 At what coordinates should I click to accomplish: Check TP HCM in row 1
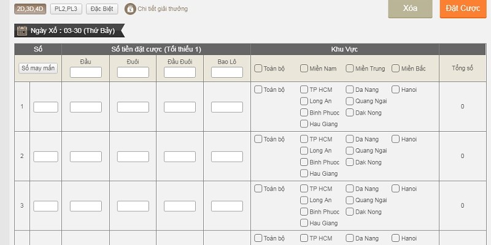coord(304,89)
